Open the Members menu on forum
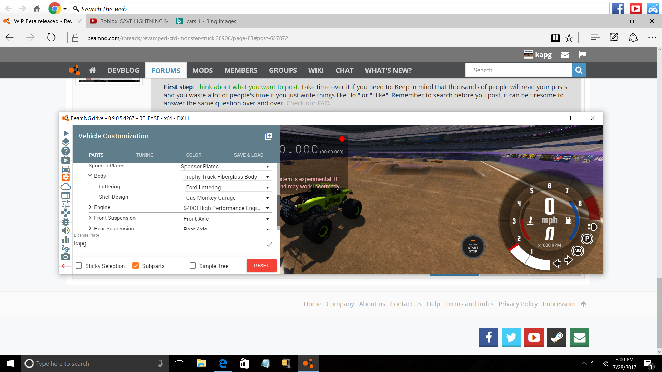 click(x=241, y=70)
